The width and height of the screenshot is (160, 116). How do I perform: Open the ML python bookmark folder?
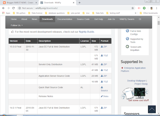coord(19,13)
